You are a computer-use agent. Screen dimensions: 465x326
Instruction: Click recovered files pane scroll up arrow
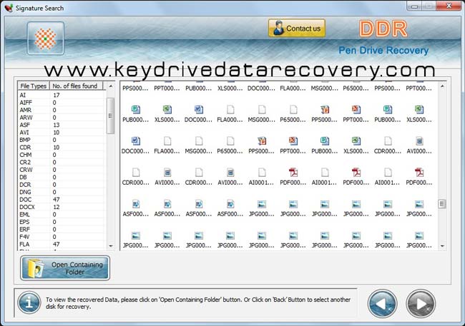442,86
